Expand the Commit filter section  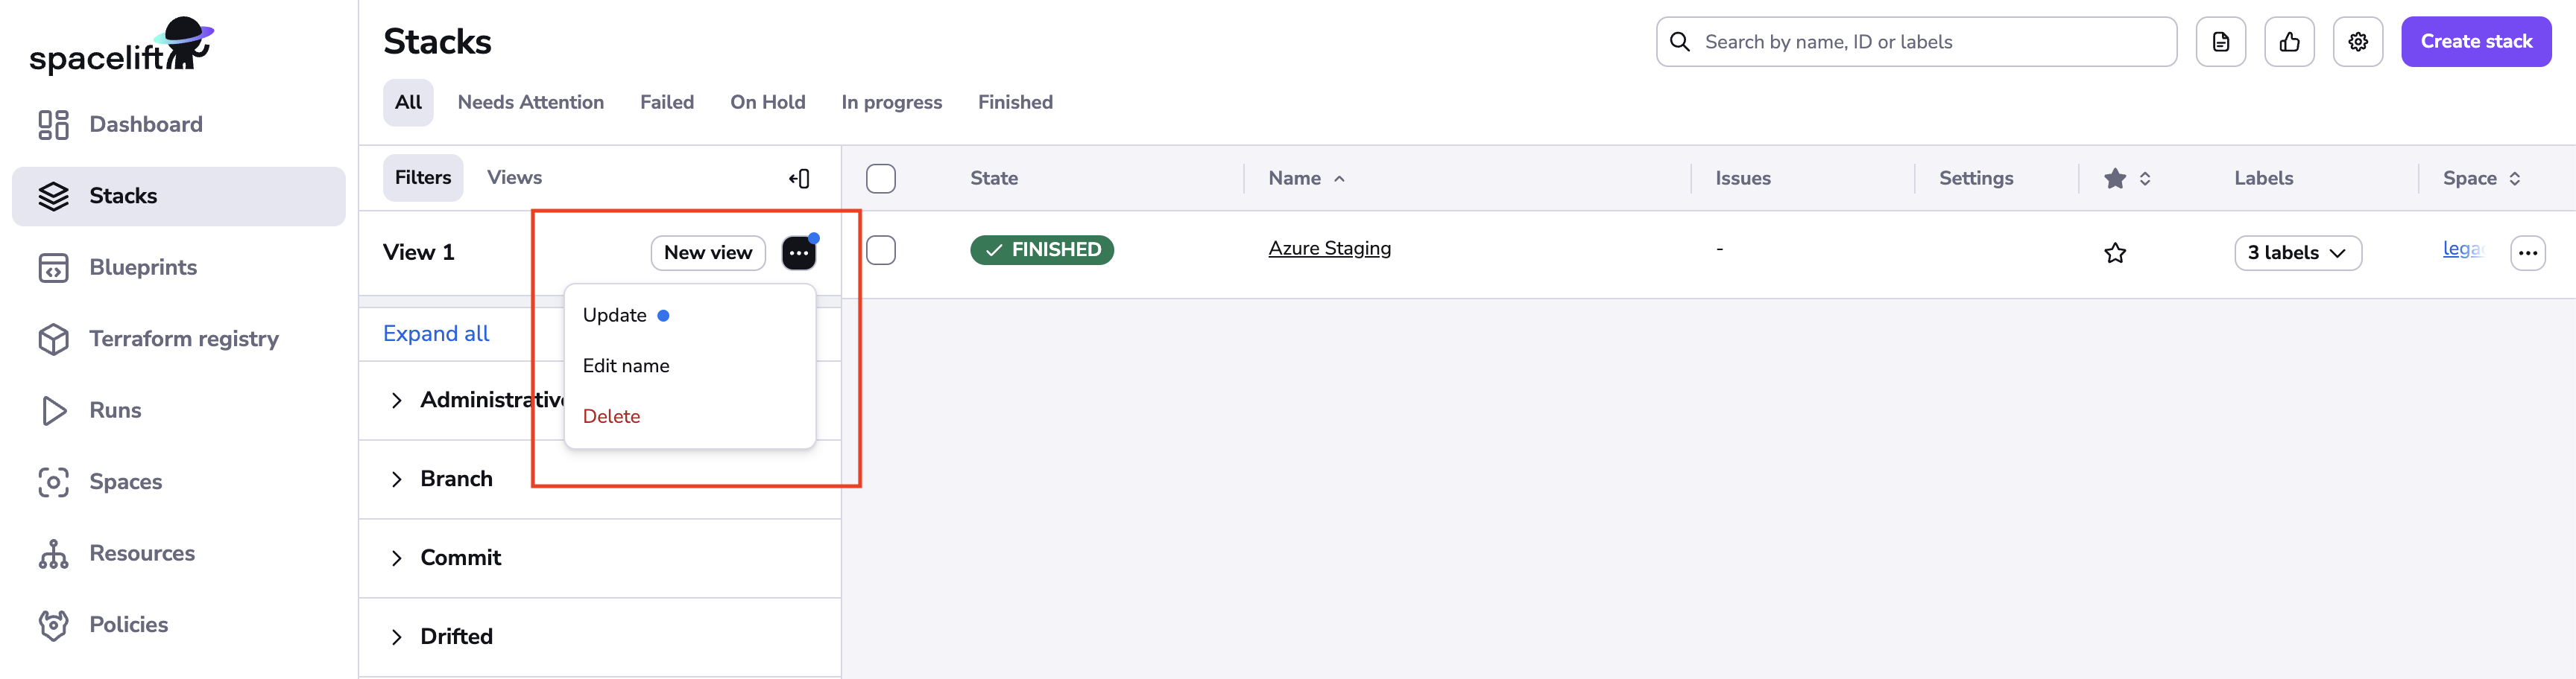460,557
